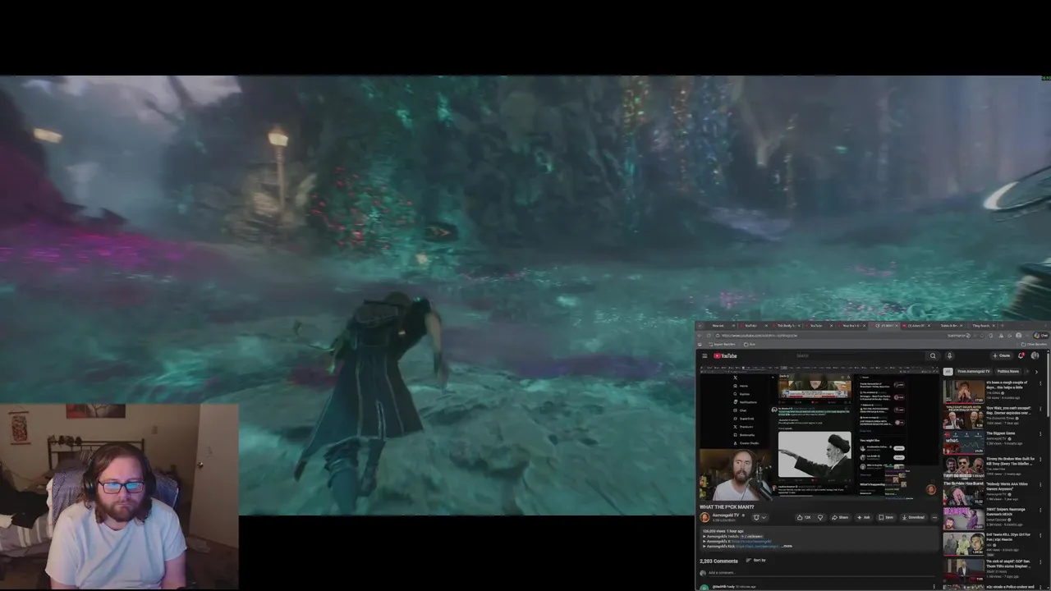Open 'Nobody Wants AAA Video Games Anymore' video
The image size is (1051, 591).
click(x=963, y=492)
